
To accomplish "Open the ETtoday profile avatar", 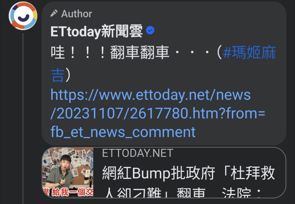I will point(23,16).
